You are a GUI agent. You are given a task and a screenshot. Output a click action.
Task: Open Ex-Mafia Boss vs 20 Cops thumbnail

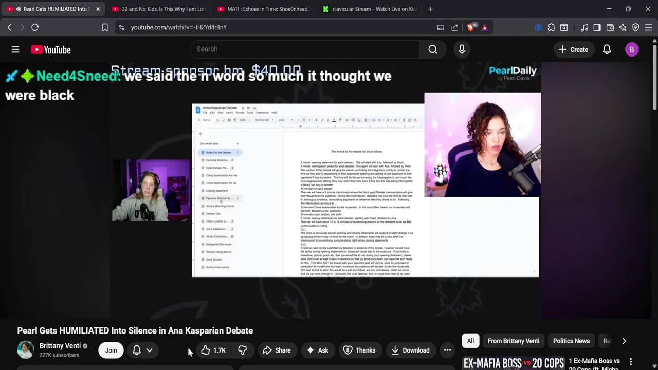[513, 363]
